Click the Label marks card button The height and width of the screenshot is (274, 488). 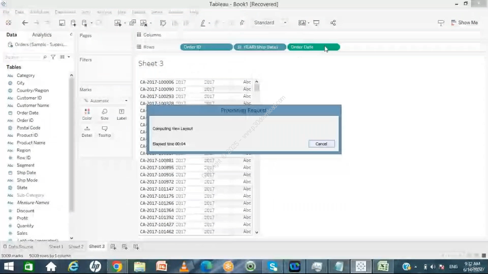pos(122,114)
